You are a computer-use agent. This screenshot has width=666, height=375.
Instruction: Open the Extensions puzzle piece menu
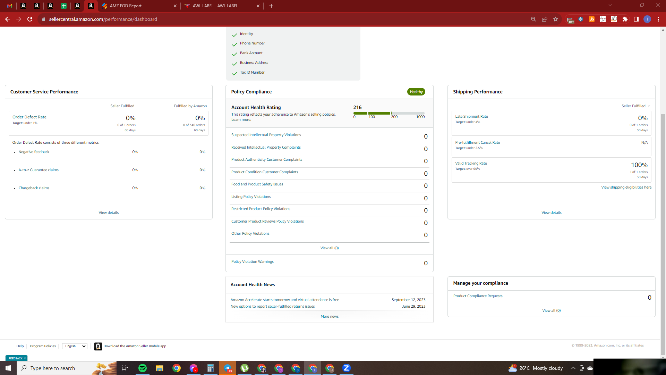pos(625,19)
